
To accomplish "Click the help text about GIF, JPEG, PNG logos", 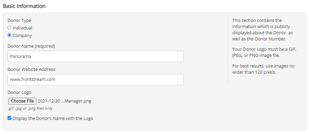I will (x=264, y=52).
